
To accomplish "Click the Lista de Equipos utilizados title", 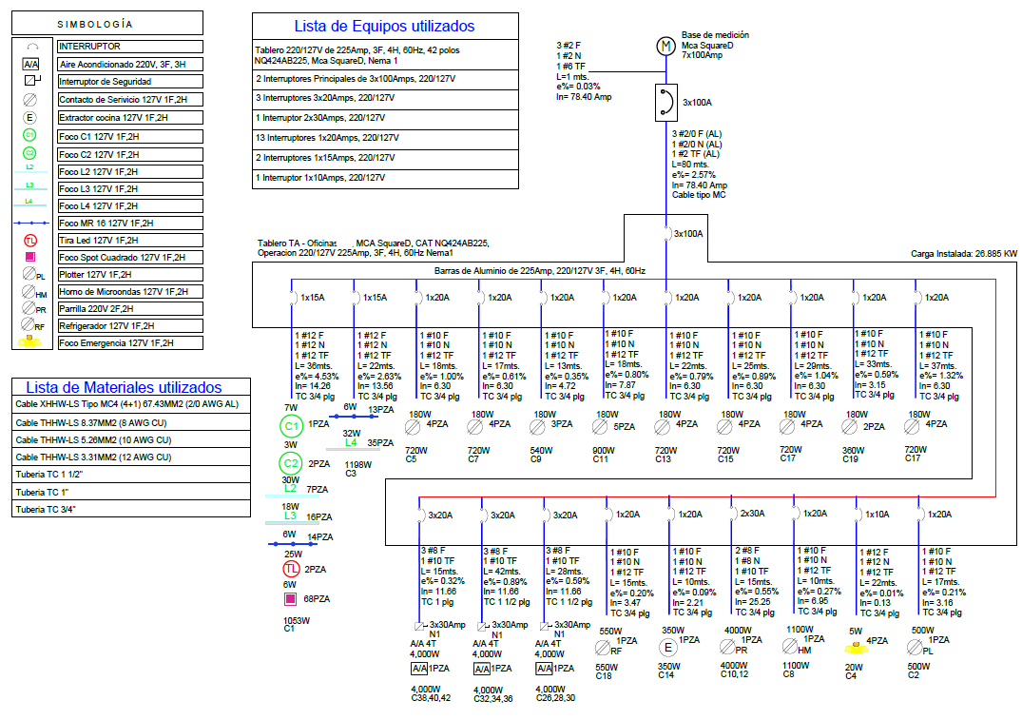I will tap(384, 27).
